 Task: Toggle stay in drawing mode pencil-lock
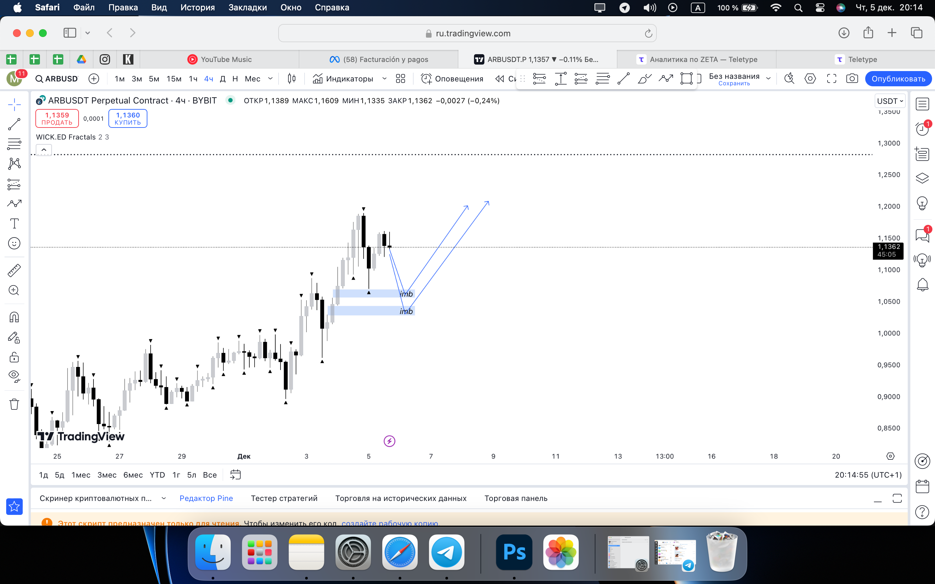pyautogui.click(x=14, y=337)
